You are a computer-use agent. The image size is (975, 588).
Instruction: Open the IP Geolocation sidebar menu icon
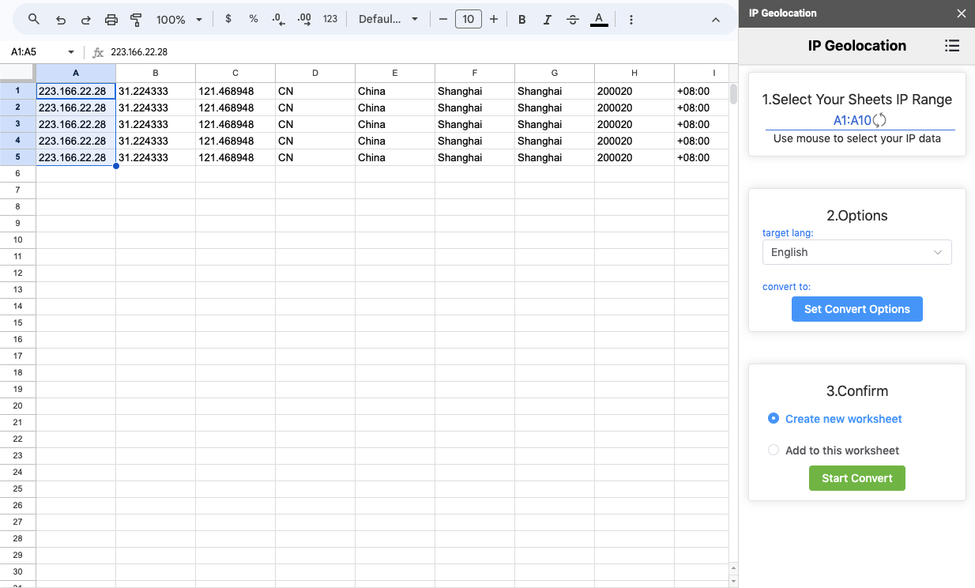tap(952, 46)
